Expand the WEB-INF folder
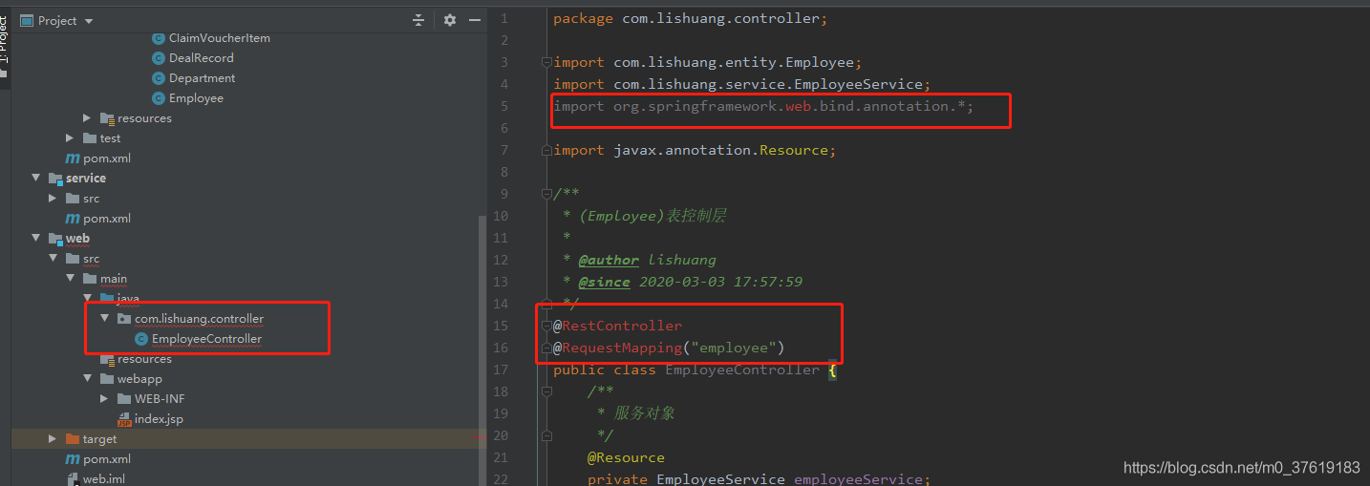 click(104, 399)
